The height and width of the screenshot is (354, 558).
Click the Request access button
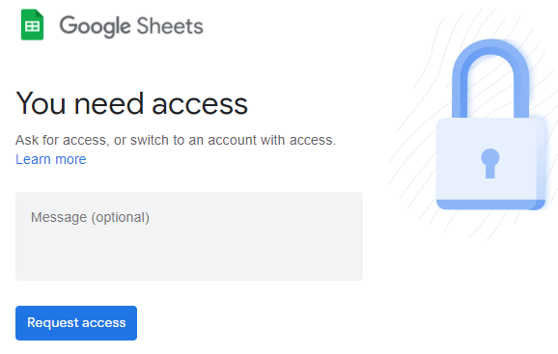(x=76, y=323)
